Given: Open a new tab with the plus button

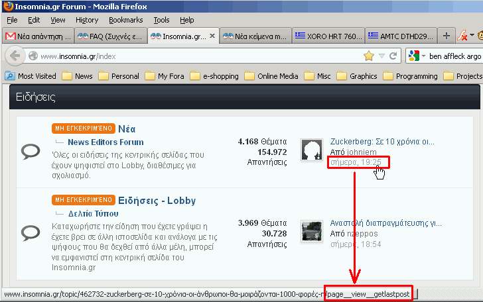Looking at the screenshot, I should (447, 36).
